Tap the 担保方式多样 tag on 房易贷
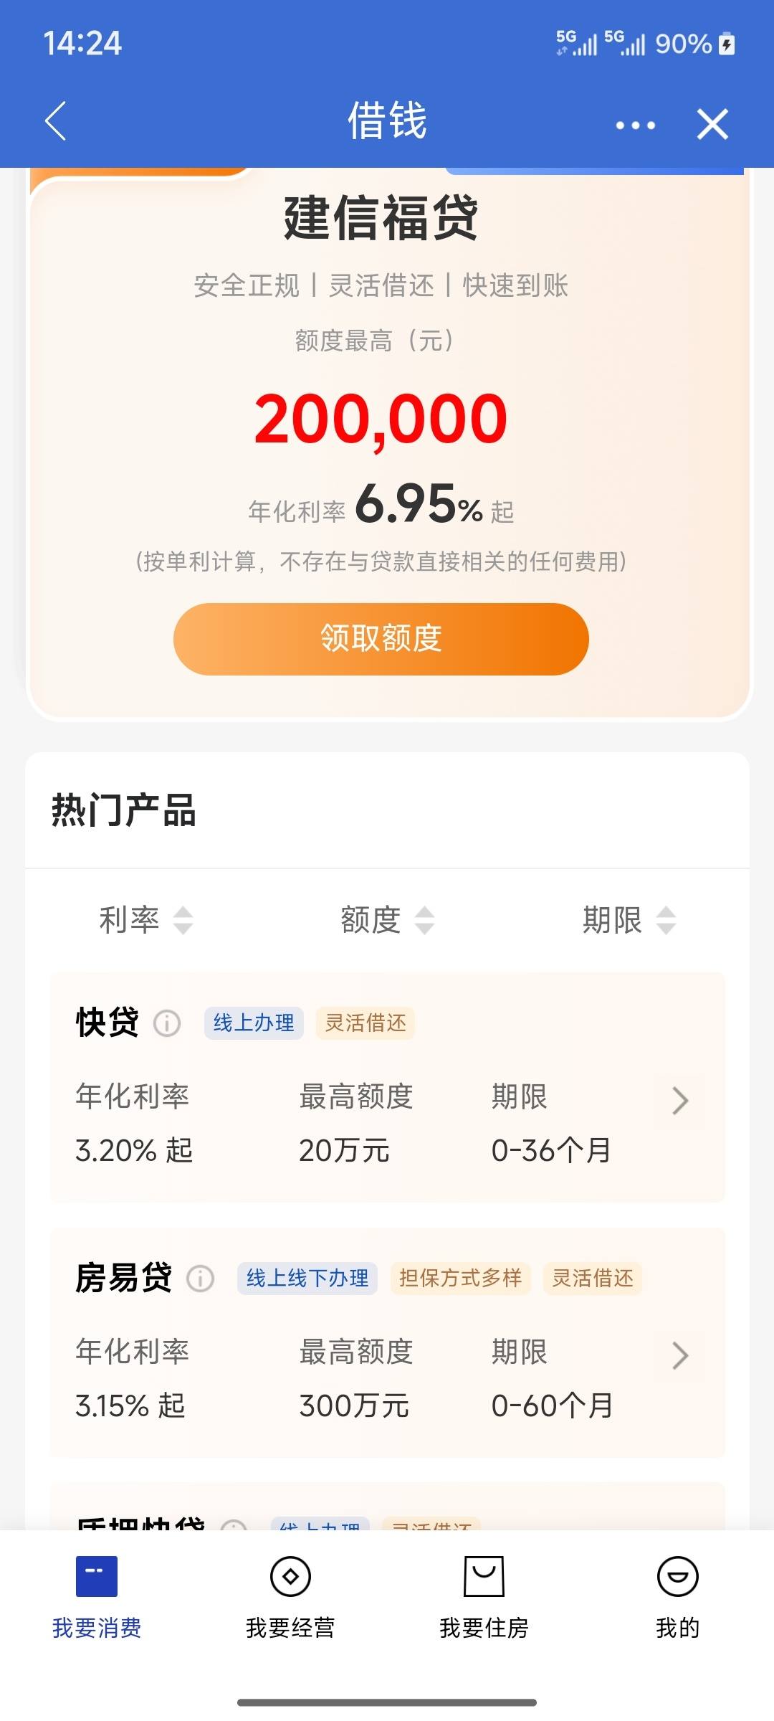The height and width of the screenshot is (1721, 774). point(460,1279)
